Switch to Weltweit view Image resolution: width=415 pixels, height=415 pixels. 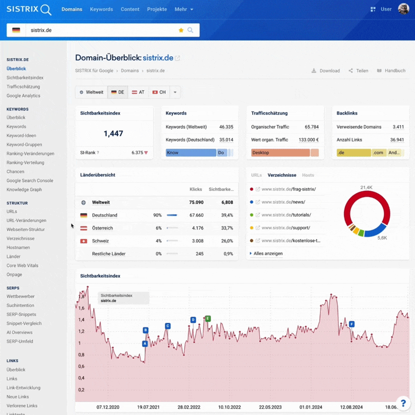pos(91,92)
